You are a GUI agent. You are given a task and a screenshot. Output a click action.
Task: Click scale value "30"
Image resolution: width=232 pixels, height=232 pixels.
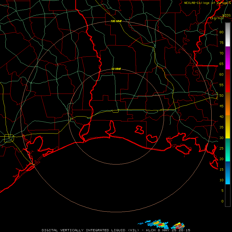pyautogui.click(x=221, y=138)
